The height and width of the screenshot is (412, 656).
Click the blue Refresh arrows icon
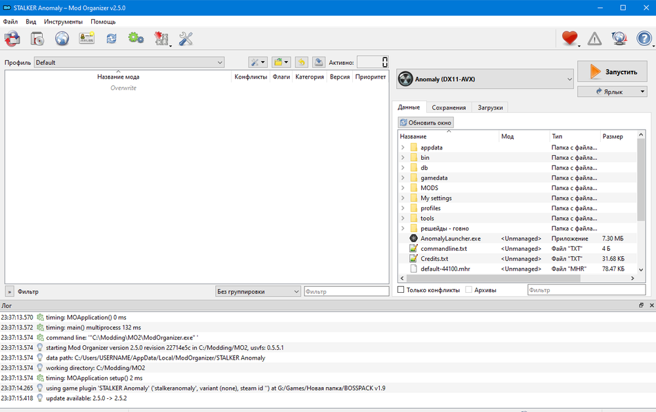(x=112, y=39)
